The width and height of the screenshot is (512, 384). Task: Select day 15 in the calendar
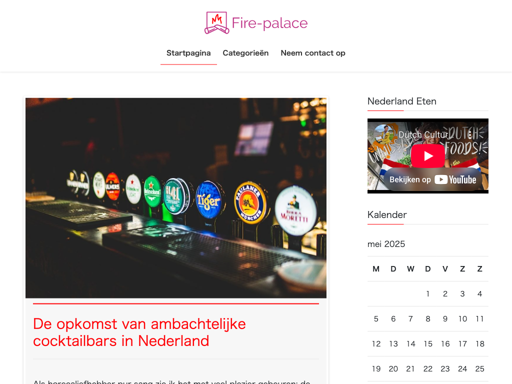click(428, 344)
